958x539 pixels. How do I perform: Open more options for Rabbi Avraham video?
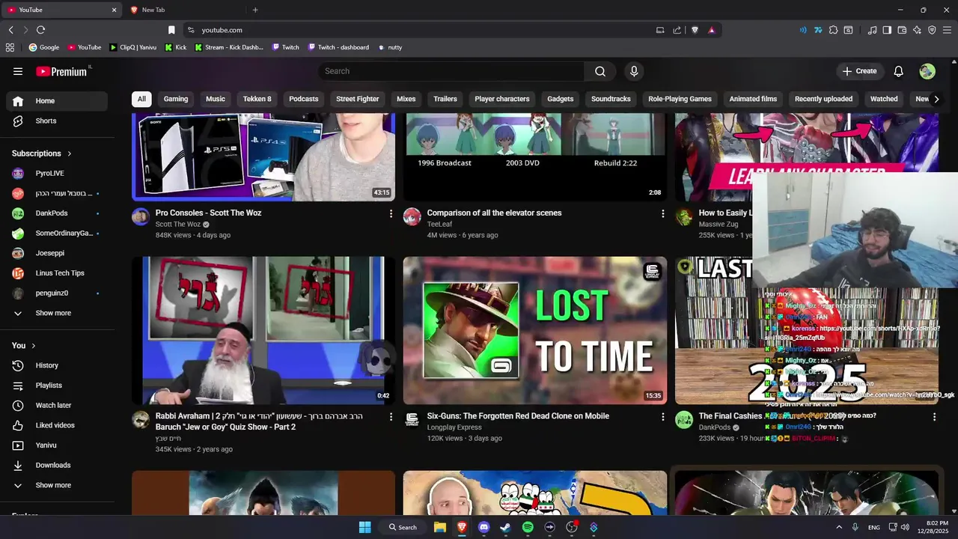[x=391, y=416]
